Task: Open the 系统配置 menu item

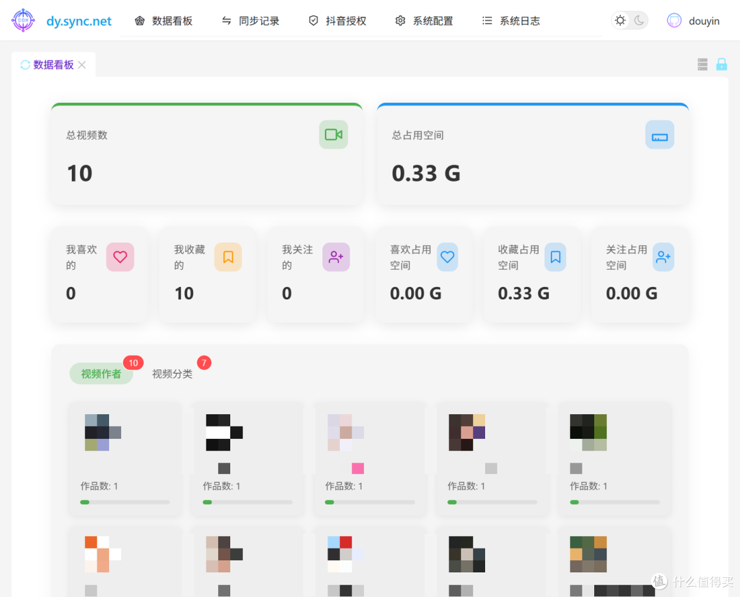Action: 424,21
